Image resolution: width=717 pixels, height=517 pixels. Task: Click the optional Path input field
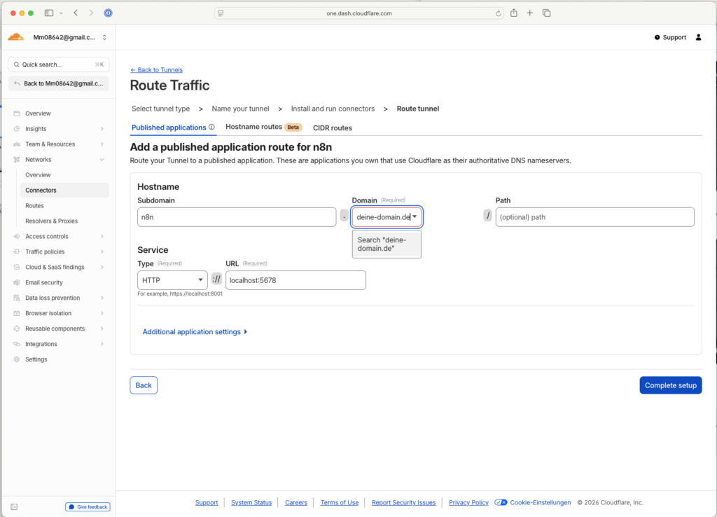pos(594,217)
